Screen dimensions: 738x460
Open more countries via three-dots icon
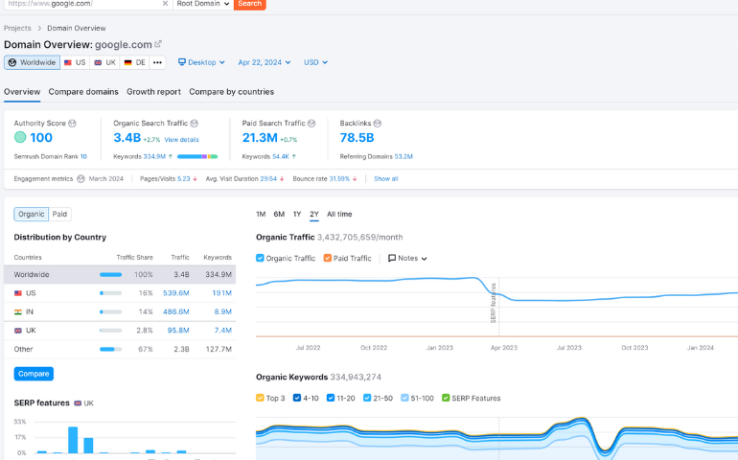[x=157, y=62]
